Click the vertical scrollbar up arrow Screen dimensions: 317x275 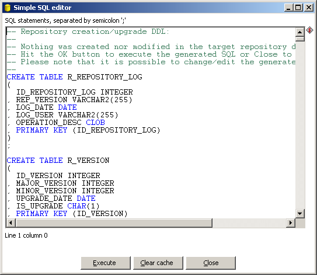point(300,32)
